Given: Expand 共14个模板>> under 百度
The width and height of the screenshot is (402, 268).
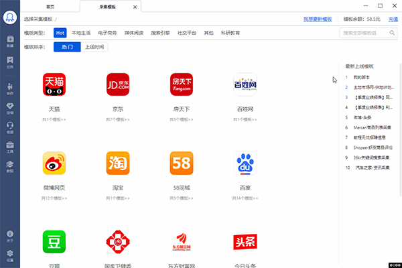Looking at the screenshot, I should [245, 199].
